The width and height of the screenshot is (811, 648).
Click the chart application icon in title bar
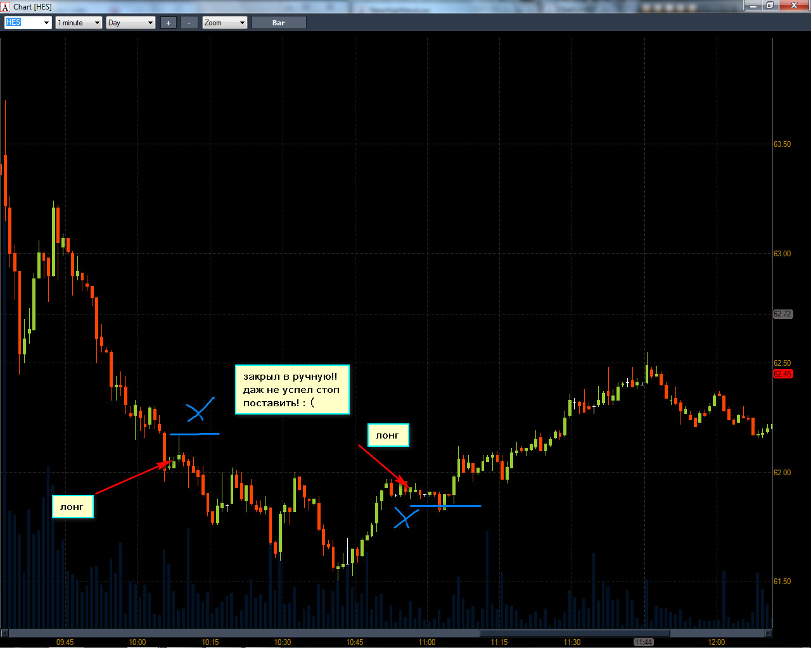point(5,7)
